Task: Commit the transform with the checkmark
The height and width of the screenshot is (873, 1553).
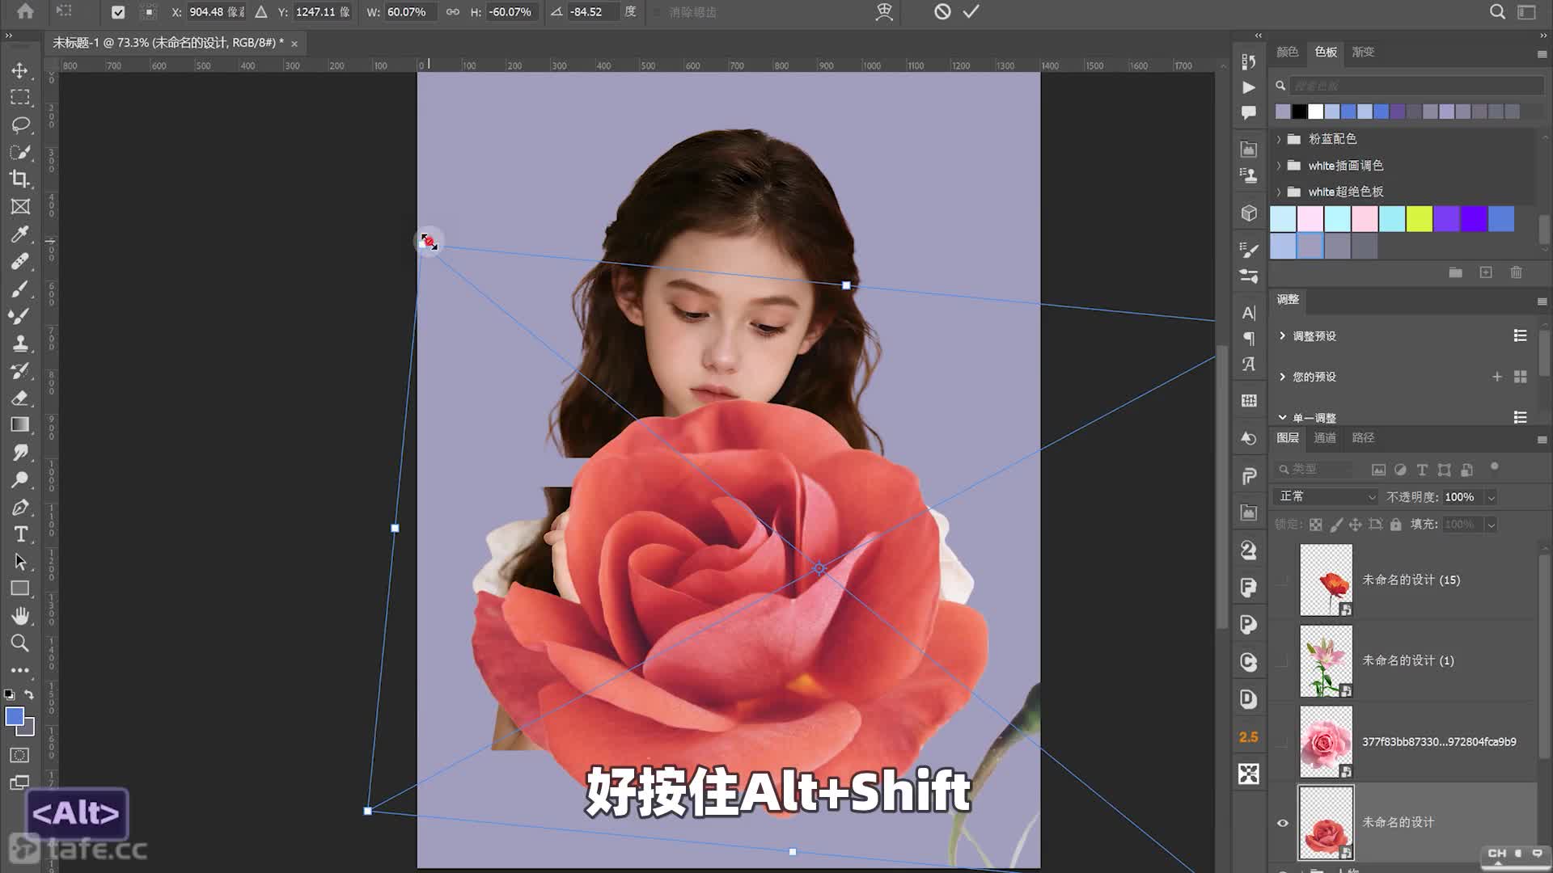Action: [x=971, y=11]
